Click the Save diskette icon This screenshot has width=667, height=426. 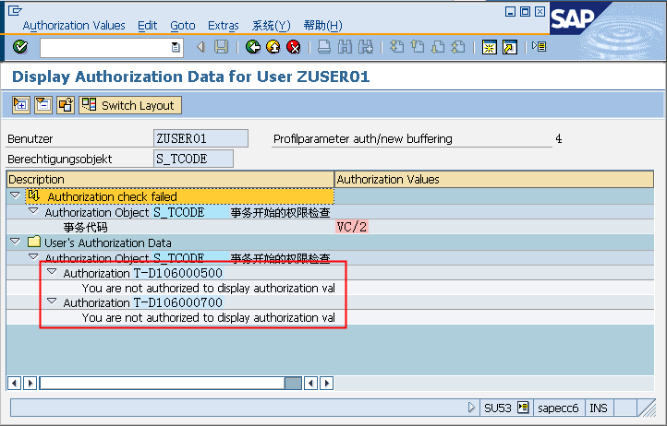pos(221,47)
